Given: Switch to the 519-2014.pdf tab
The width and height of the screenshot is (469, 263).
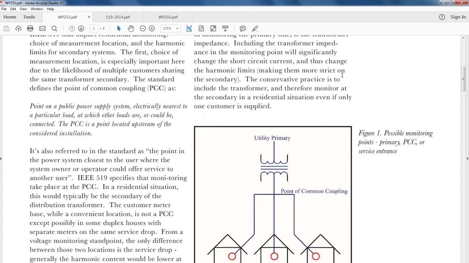Looking at the screenshot, I should pos(118,17).
